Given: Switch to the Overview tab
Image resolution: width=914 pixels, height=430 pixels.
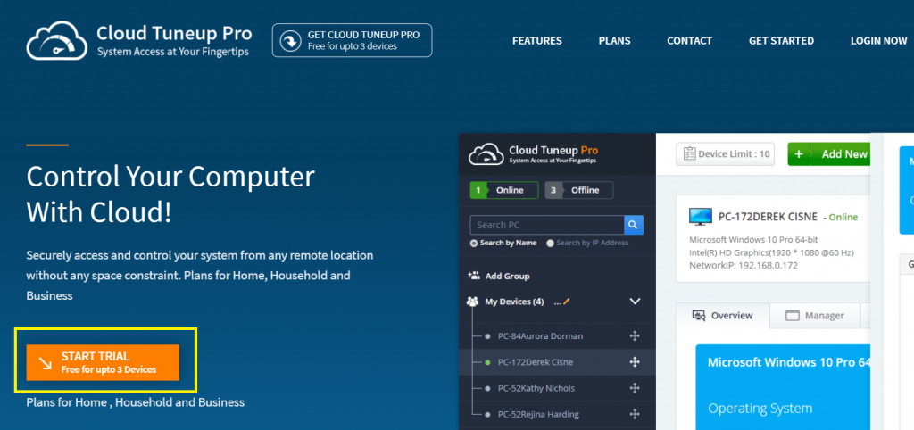Looking at the screenshot, I should coord(723,315).
